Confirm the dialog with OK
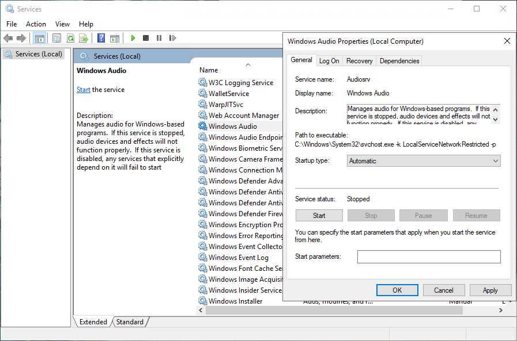 tap(397, 290)
